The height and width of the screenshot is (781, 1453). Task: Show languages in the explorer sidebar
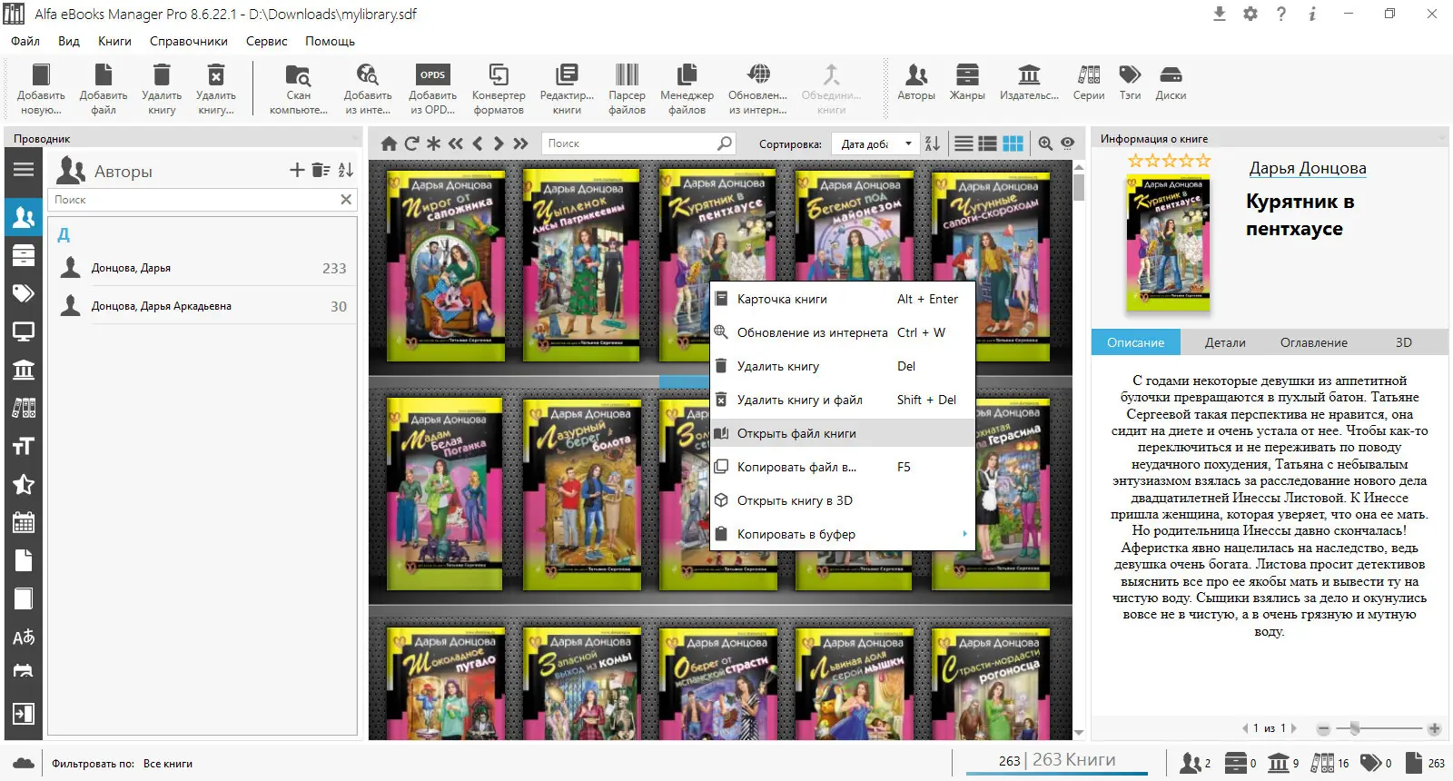tap(24, 637)
